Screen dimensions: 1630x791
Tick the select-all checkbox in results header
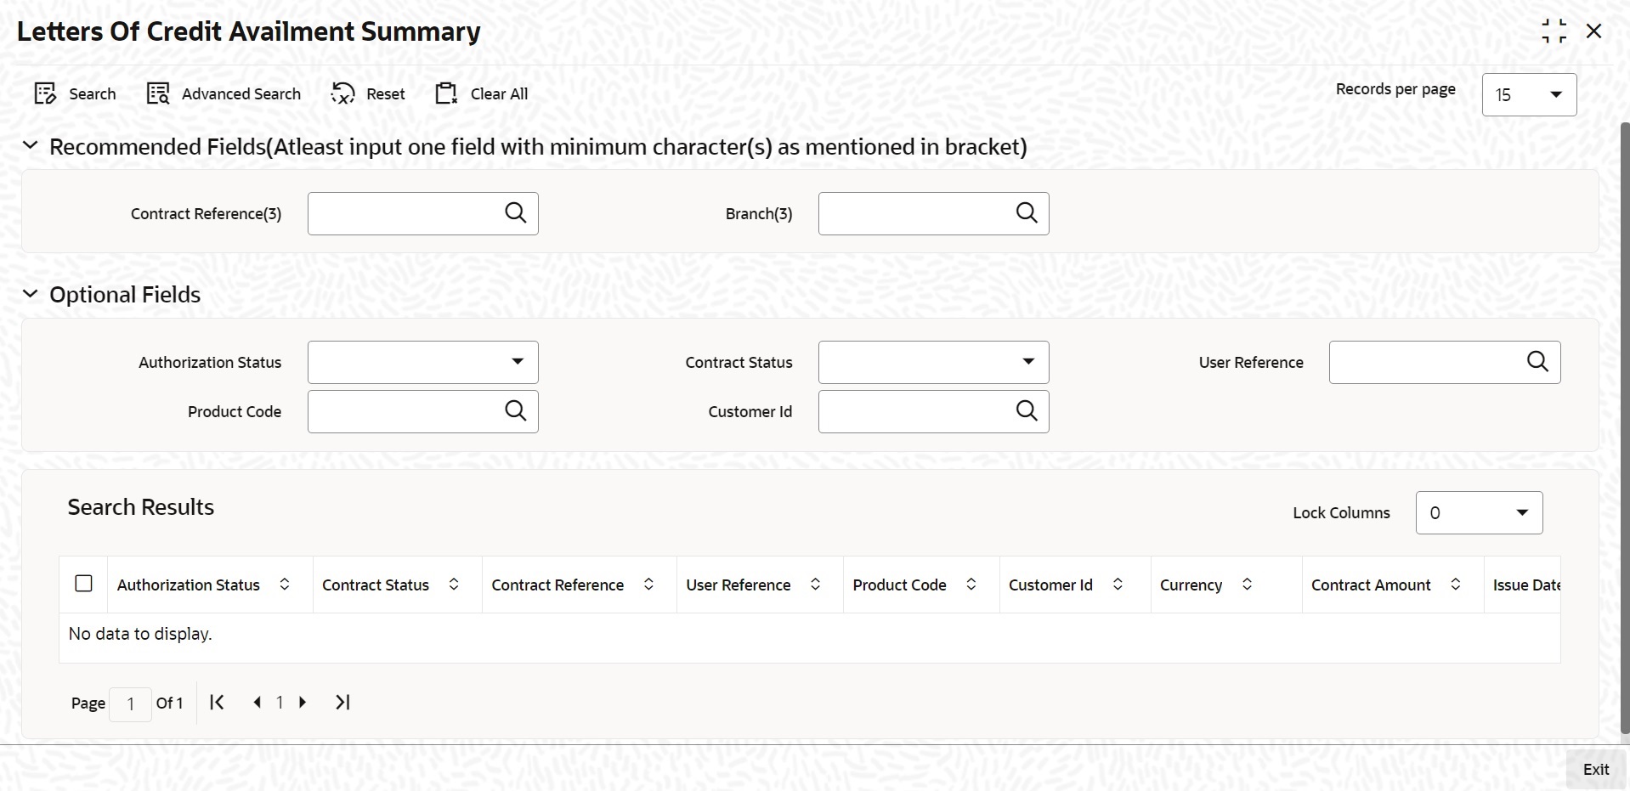coord(83,584)
